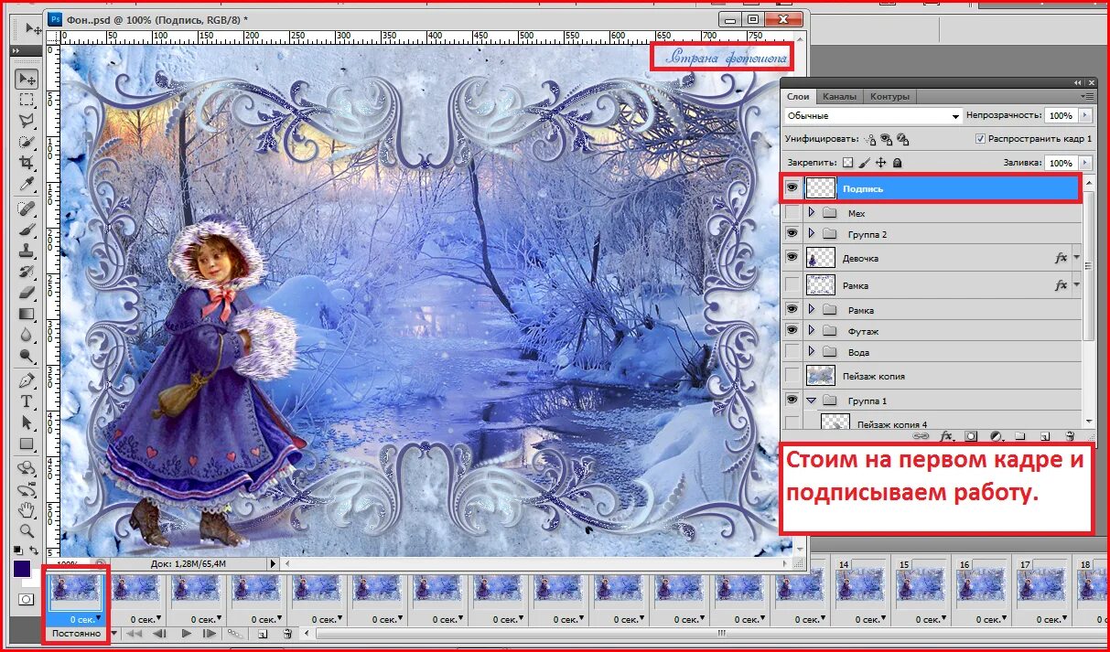
Task: Hide the Футаж group
Action: pyautogui.click(x=792, y=330)
